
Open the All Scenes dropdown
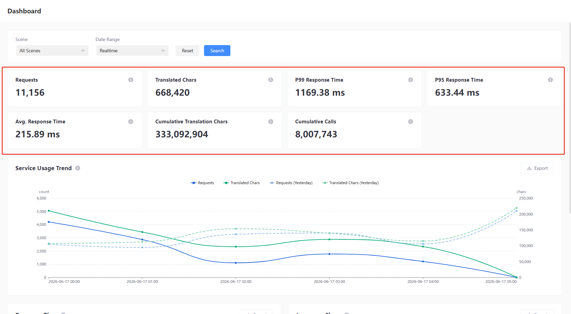coord(52,51)
